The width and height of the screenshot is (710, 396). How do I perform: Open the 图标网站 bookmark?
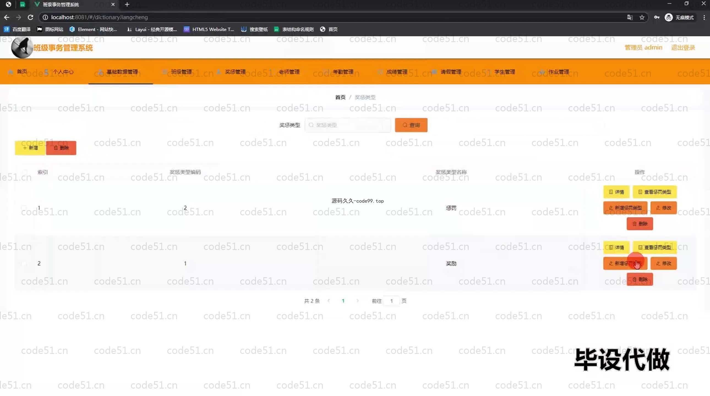point(50,29)
